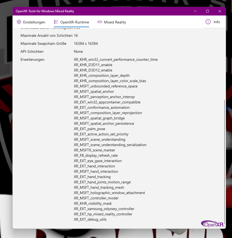Click XR_MSFT_unbounded_reference_space

coord(106,86)
